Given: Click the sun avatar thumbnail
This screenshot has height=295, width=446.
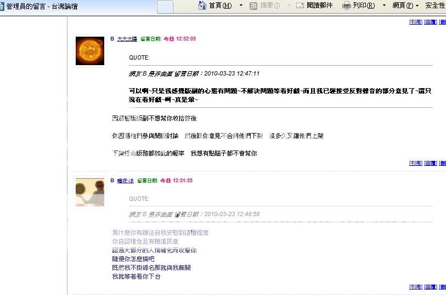Looking at the screenshot, I should click(90, 51).
